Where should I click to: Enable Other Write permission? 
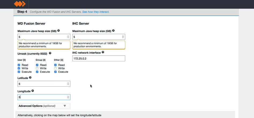(x=55, y=68)
